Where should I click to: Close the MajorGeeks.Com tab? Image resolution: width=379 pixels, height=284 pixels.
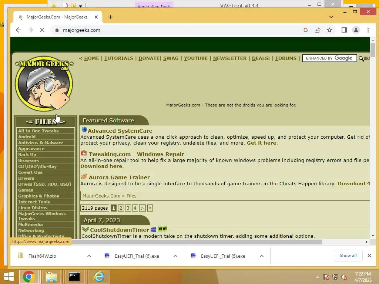tap(96, 17)
